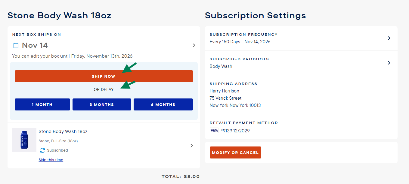The width and height of the screenshot is (409, 184).
Task: Delay shipment by 1 Month
Action: 42,104
